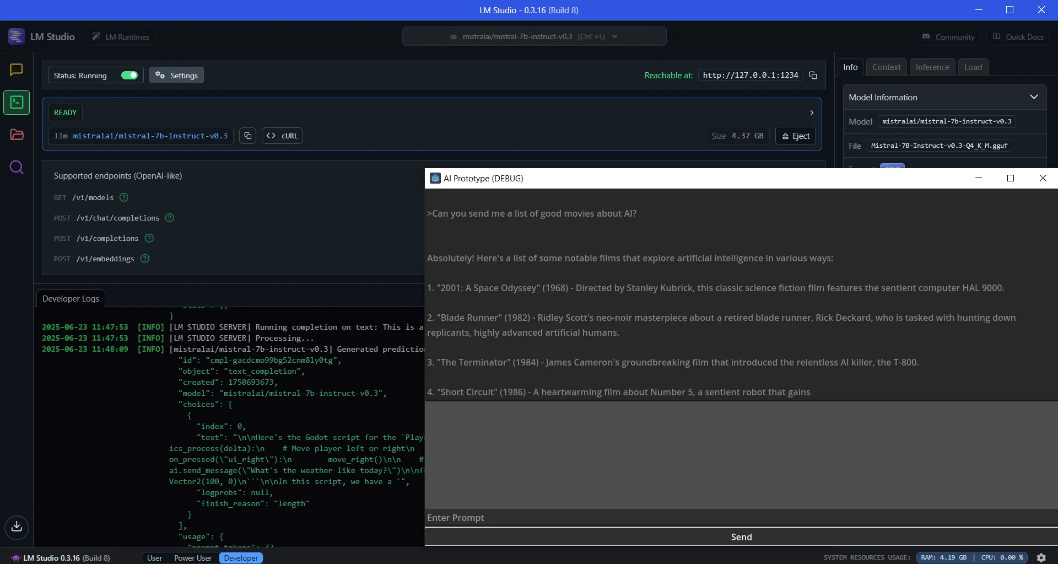The width and height of the screenshot is (1058, 564).
Task: Copy the mistral-7b model identifier
Action: (x=247, y=136)
